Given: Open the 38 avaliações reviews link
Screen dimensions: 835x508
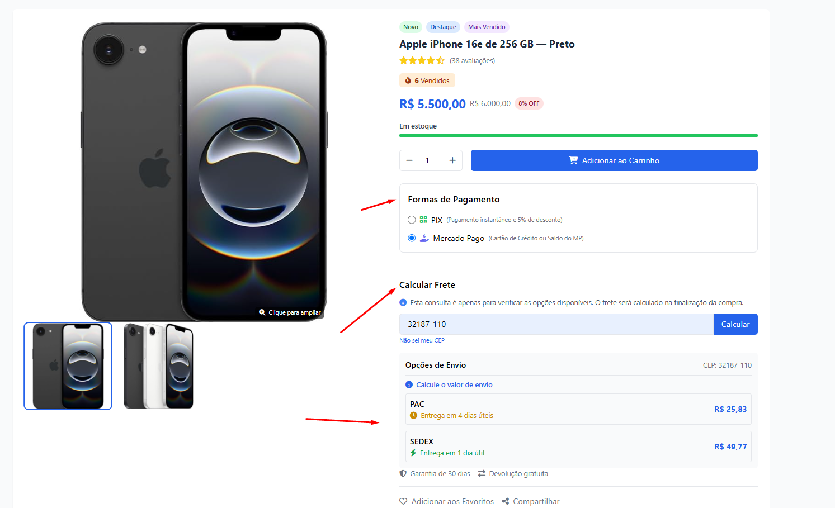Looking at the screenshot, I should click(x=472, y=60).
